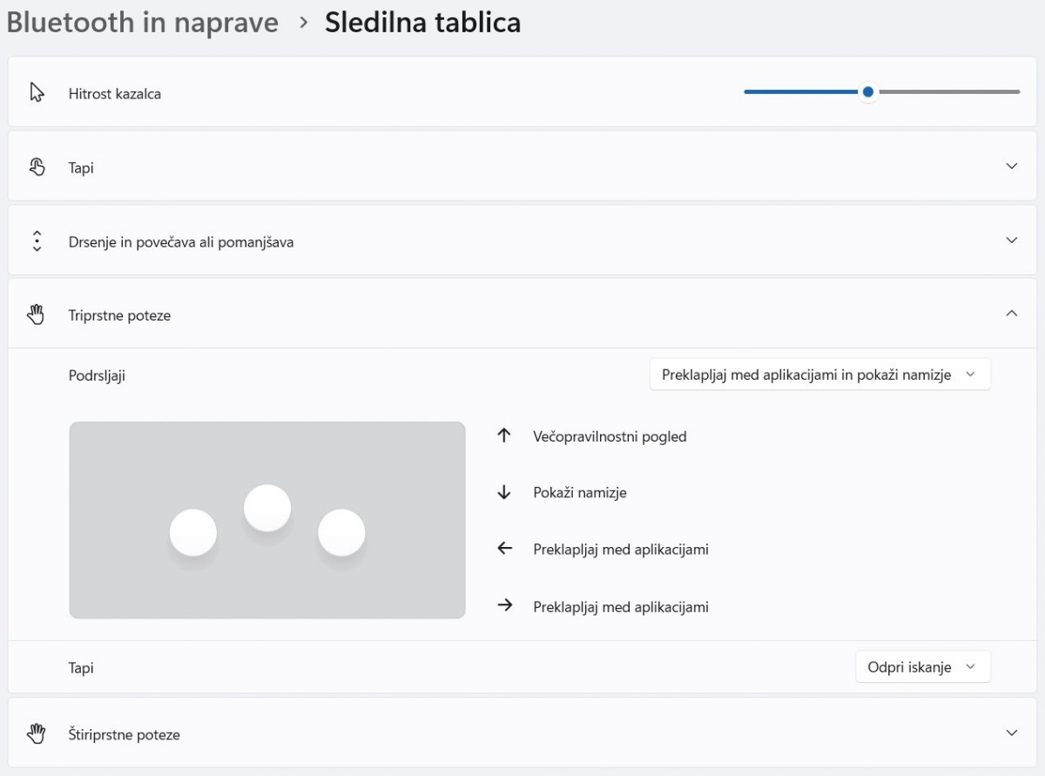This screenshot has height=776, width=1045.
Task: Click the right arrow gesture icon
Action: [504, 606]
